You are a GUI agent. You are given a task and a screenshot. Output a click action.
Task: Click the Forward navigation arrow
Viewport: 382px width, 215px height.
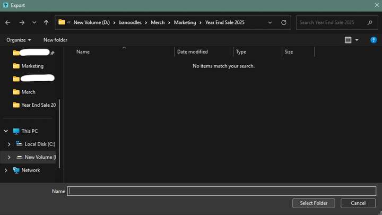(x=22, y=23)
